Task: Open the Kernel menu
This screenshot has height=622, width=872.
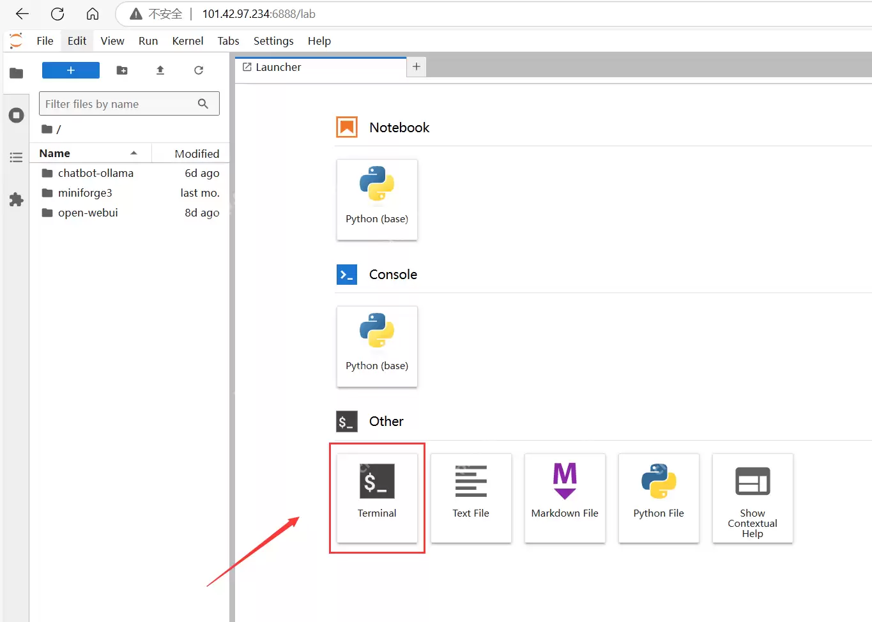Action: (187, 41)
